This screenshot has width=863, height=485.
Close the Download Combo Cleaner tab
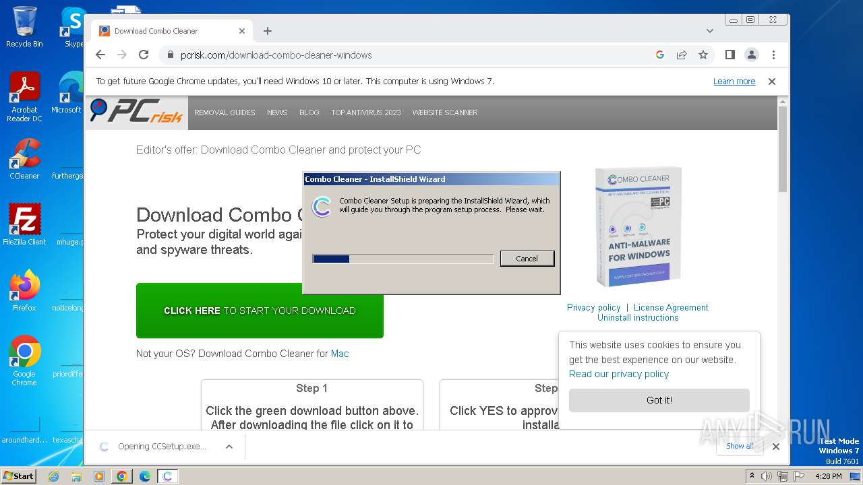(242, 31)
